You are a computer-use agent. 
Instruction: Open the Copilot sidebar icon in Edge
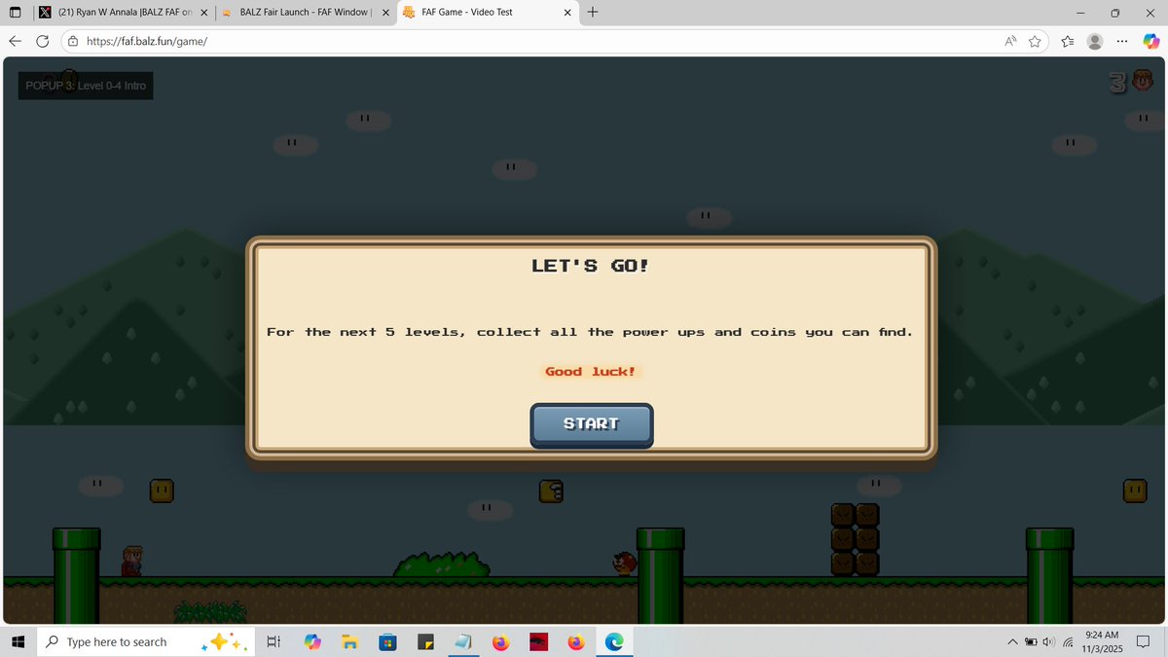tap(1150, 41)
